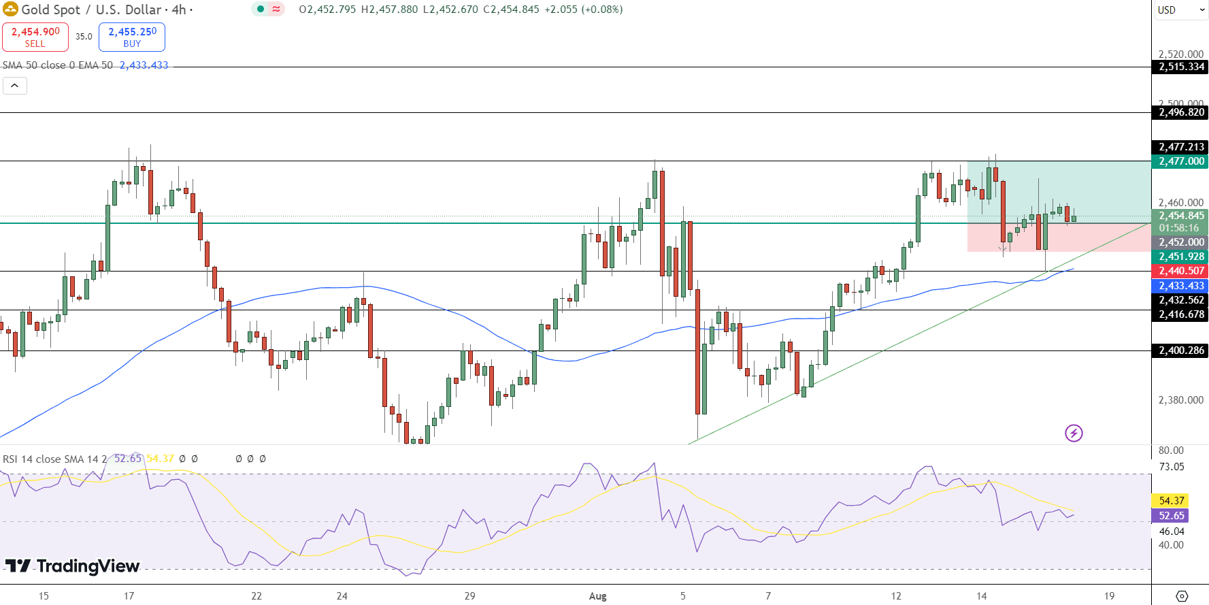Click the EMA value 2,433.433 in legend
The height and width of the screenshot is (605, 1209).
click(x=144, y=65)
